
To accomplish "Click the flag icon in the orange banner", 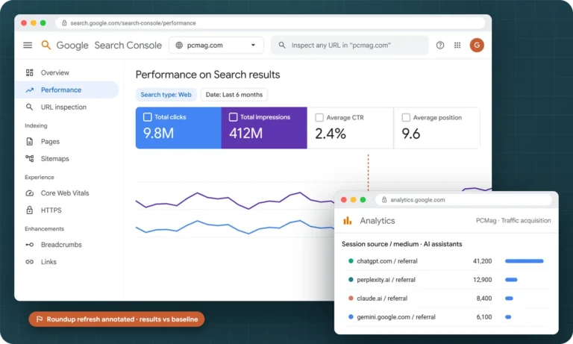I will (40, 319).
